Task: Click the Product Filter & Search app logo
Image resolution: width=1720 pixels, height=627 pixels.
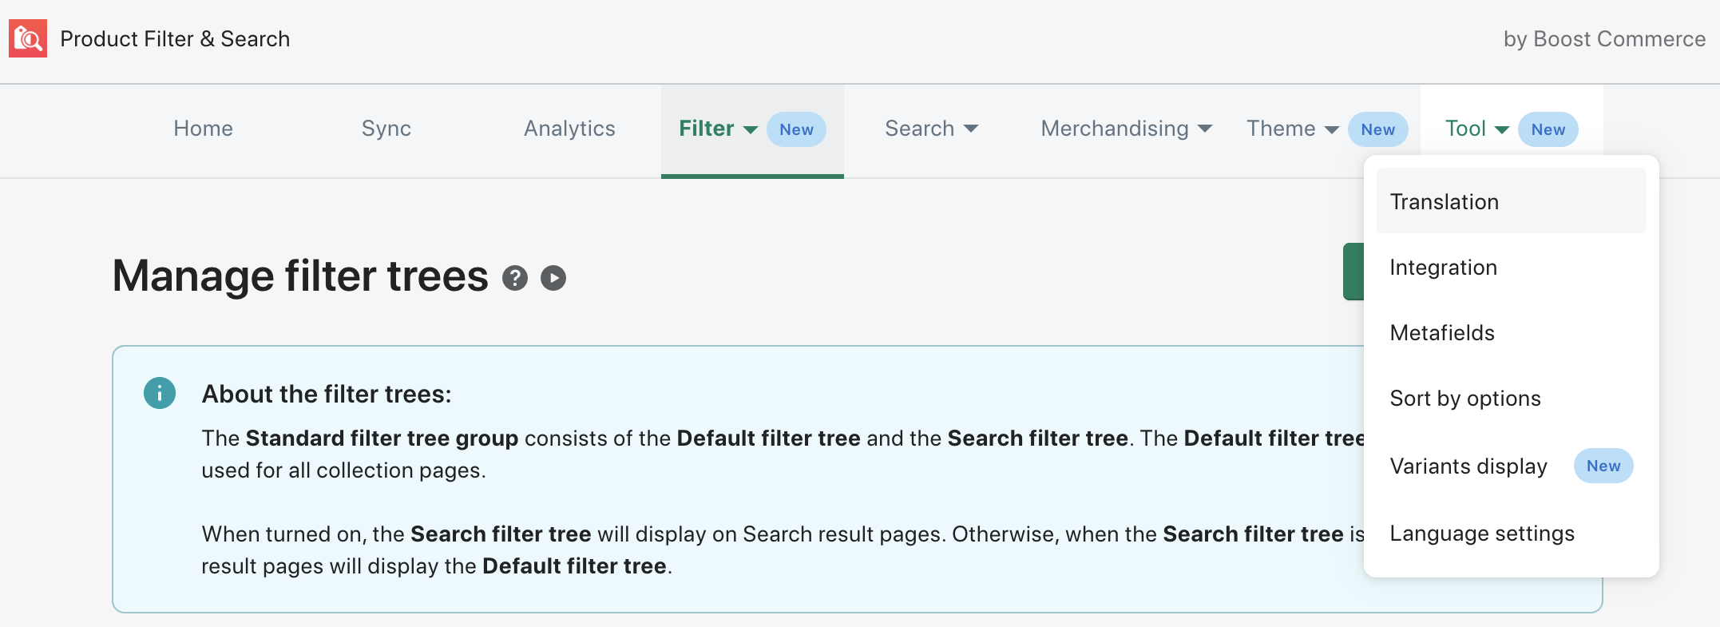Action: point(28,39)
